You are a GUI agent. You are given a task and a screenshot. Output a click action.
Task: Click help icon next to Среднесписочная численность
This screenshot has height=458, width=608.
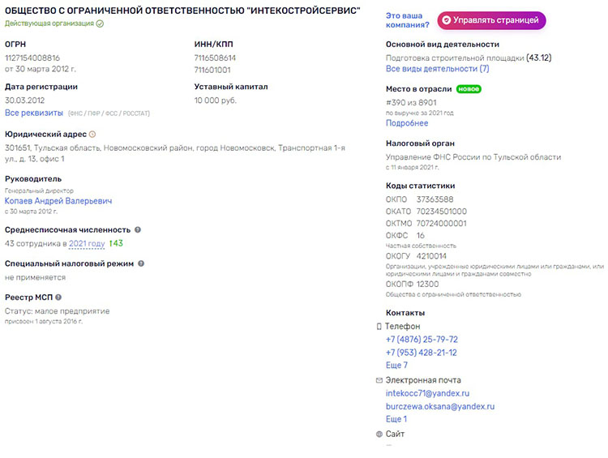[138, 230]
